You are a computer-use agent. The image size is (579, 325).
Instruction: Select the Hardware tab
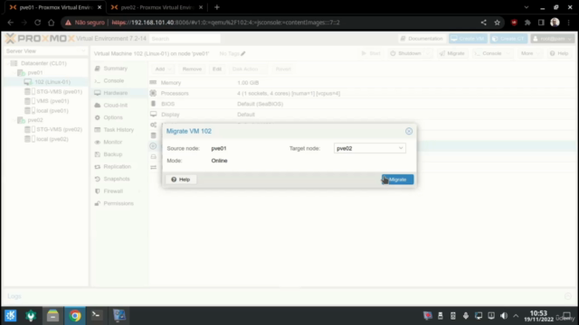[115, 93]
